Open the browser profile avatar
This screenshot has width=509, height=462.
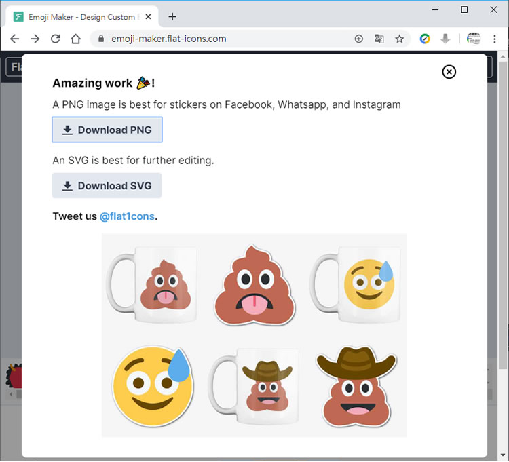[473, 39]
